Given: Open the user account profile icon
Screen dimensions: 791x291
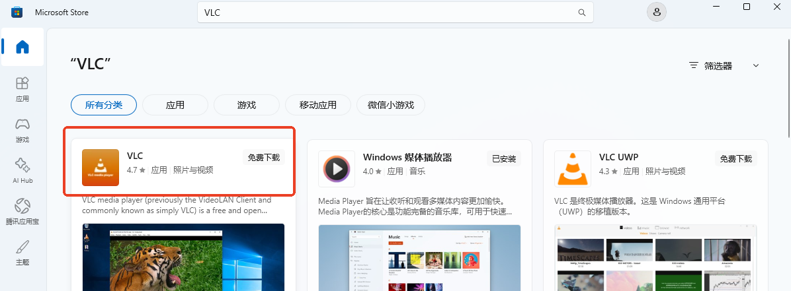Looking at the screenshot, I should pyautogui.click(x=656, y=13).
